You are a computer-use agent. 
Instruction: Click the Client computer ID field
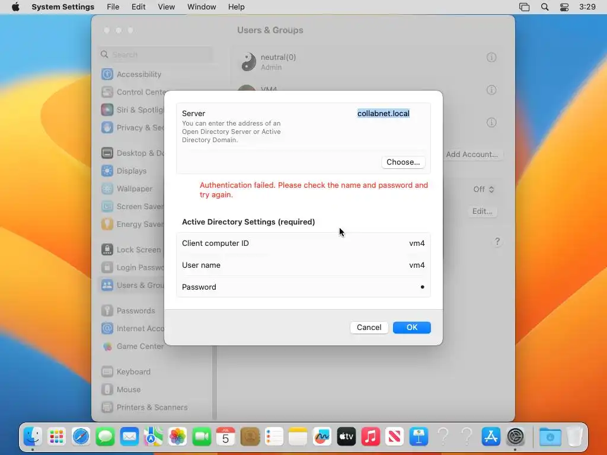[x=303, y=243]
